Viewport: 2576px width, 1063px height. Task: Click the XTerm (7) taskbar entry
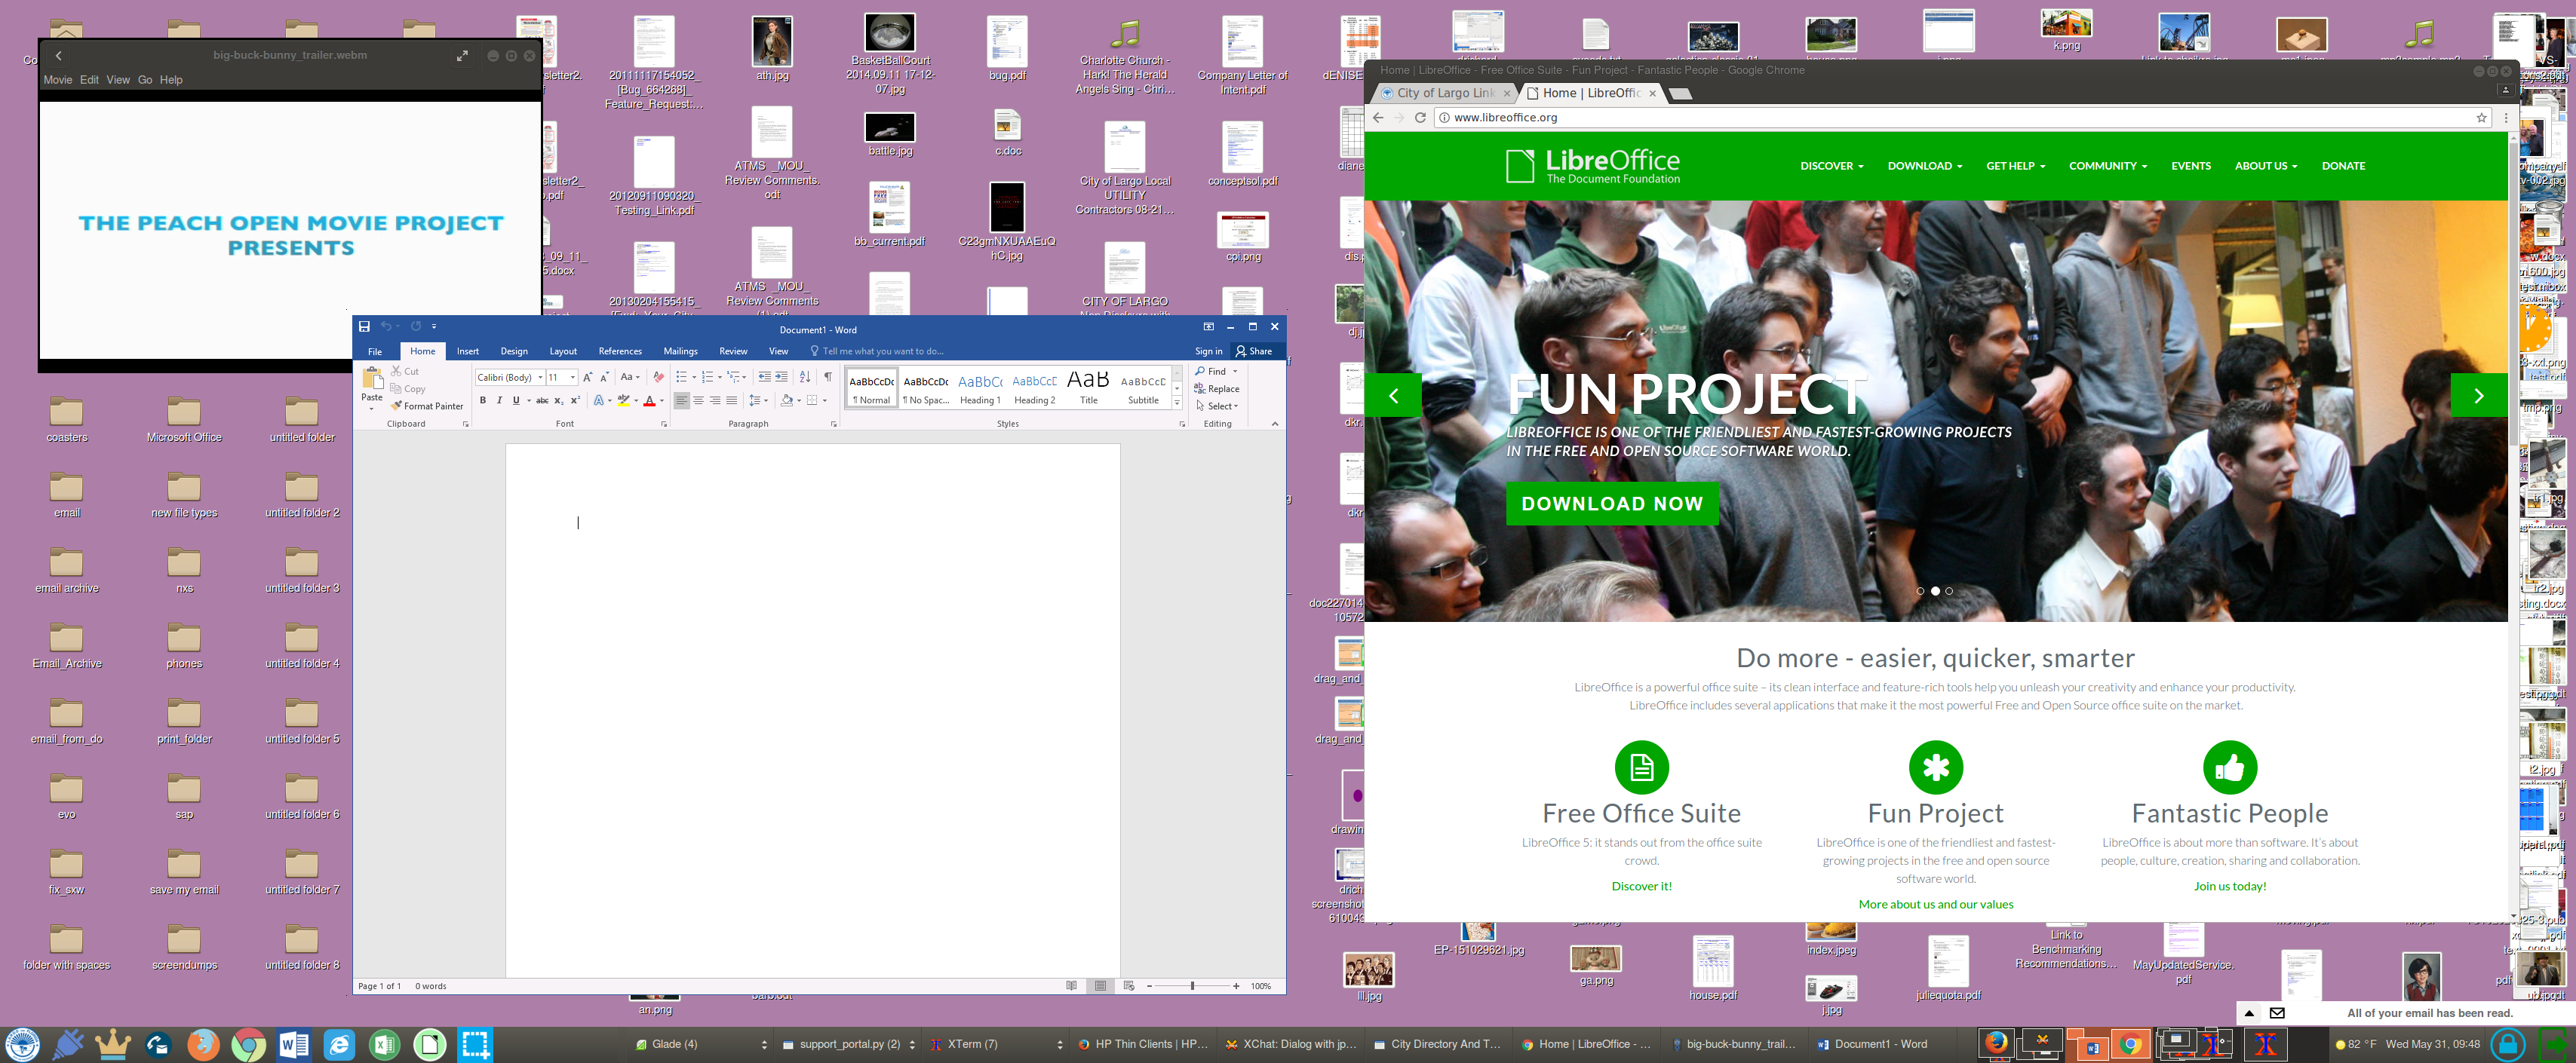(995, 1044)
